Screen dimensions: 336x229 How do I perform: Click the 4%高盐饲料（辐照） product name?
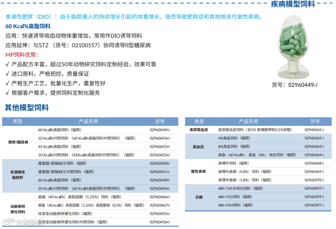pyautogui.click(x=234, y=138)
